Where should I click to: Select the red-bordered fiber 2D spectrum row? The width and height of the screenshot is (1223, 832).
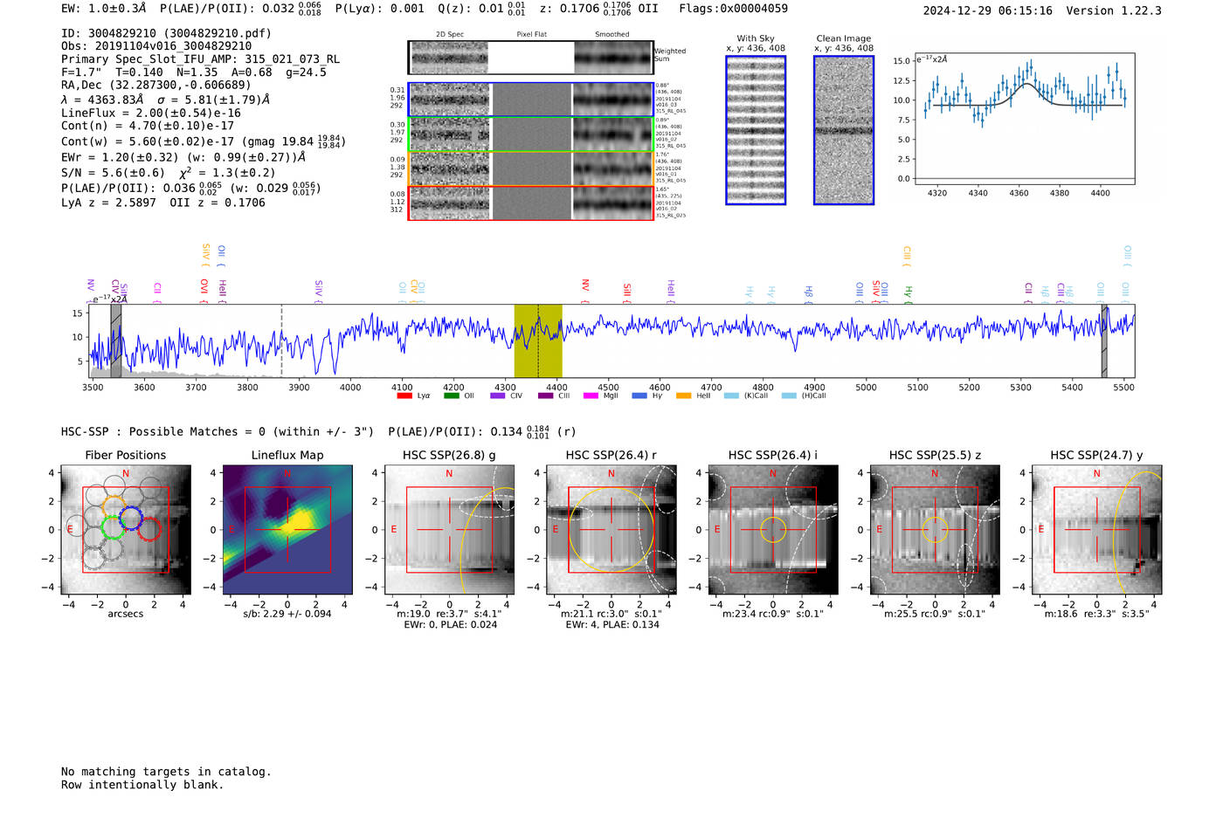pos(530,203)
